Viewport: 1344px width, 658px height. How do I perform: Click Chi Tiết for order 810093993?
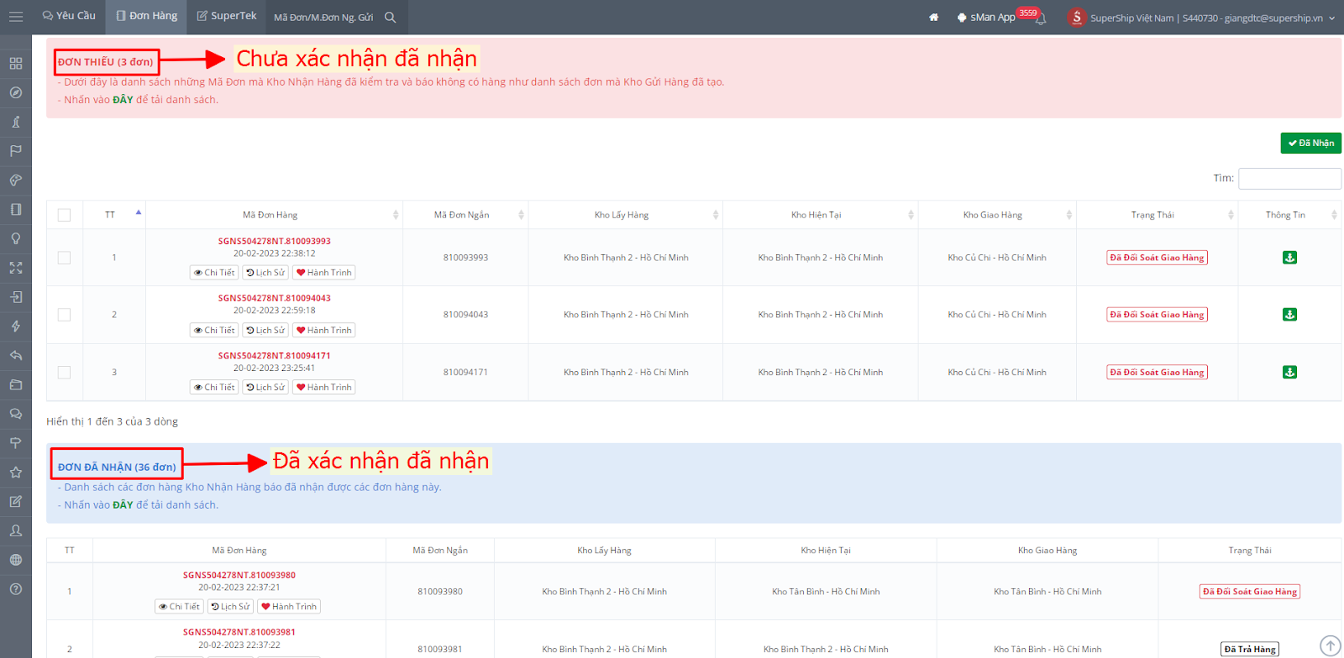(214, 273)
